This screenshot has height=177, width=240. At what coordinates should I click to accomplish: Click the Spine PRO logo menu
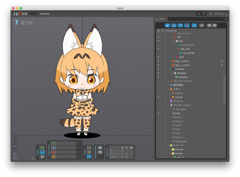(x=25, y=14)
